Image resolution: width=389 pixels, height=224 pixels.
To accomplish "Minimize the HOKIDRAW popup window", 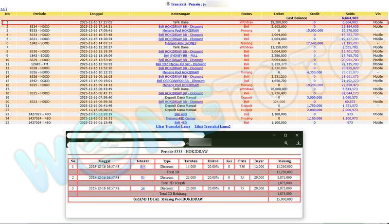I will coord(273,135).
